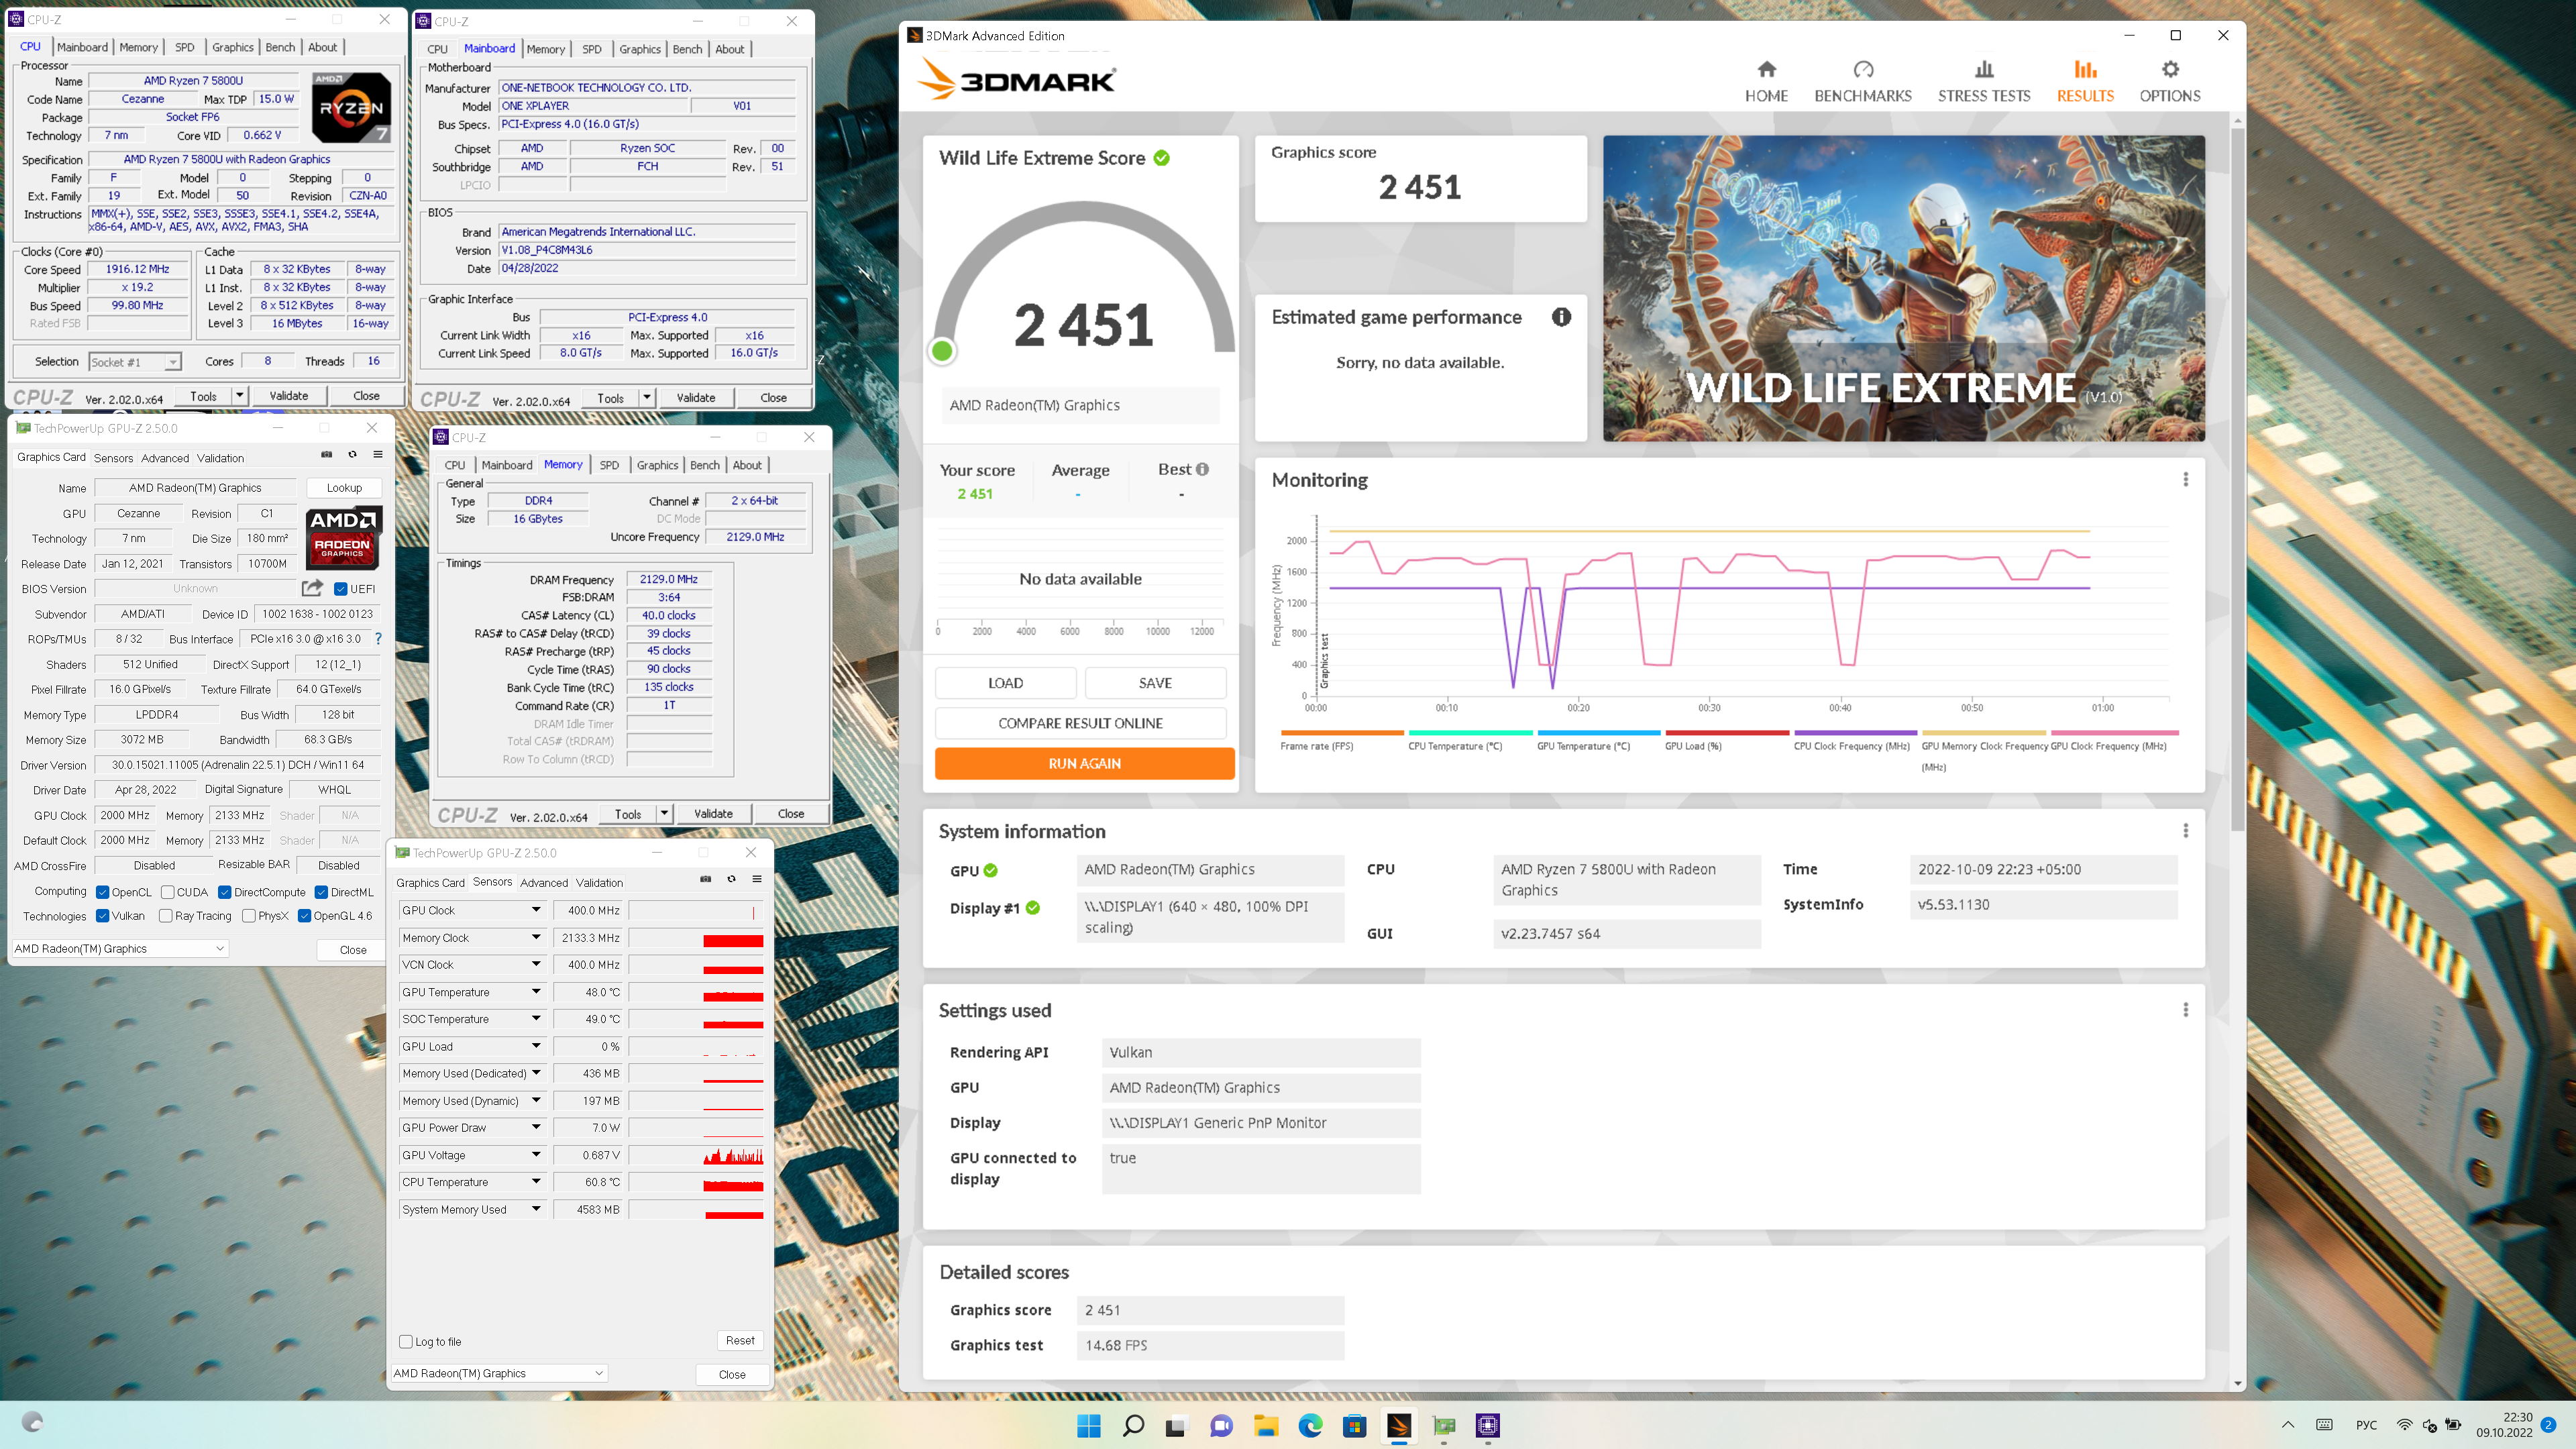
Task: Toggle the PhysX checkbox in GPU-Z
Action: point(248,915)
